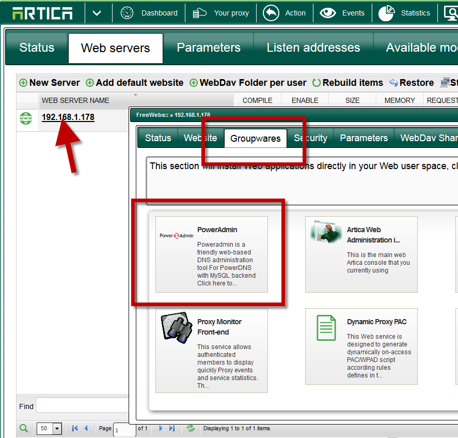Go to next page icon
The image size is (458, 438).
point(161,428)
